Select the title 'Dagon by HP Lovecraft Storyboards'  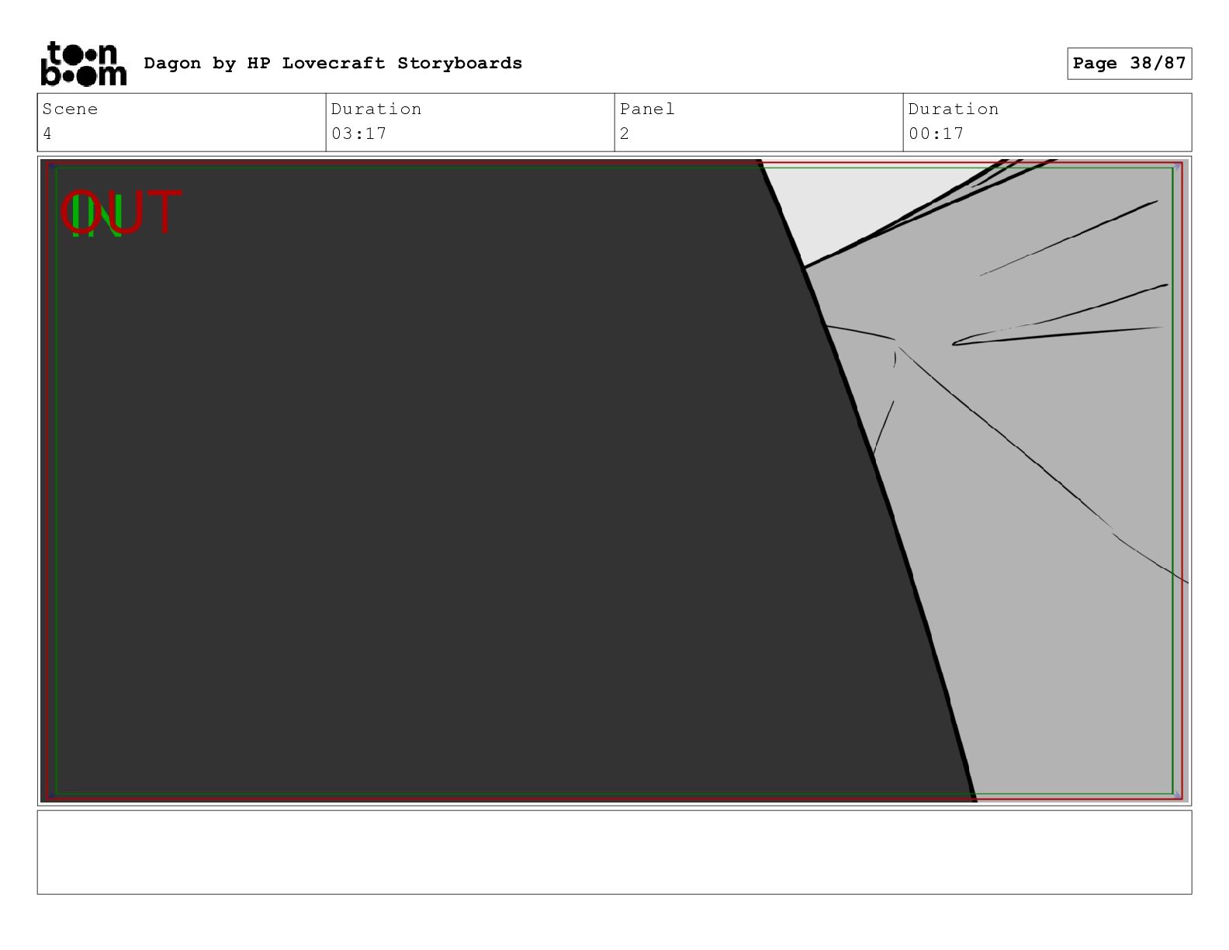(333, 64)
